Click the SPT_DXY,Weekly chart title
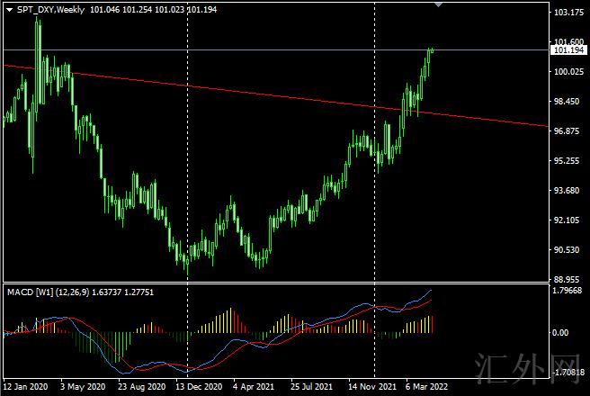The image size is (590, 396). [51, 8]
